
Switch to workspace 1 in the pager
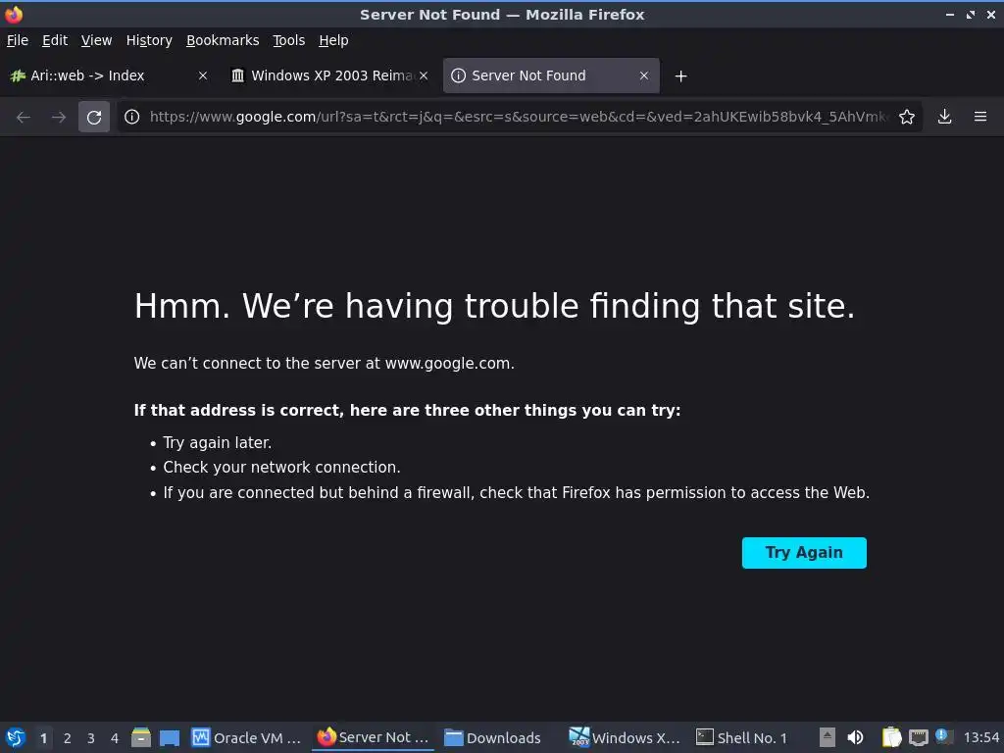coord(43,738)
